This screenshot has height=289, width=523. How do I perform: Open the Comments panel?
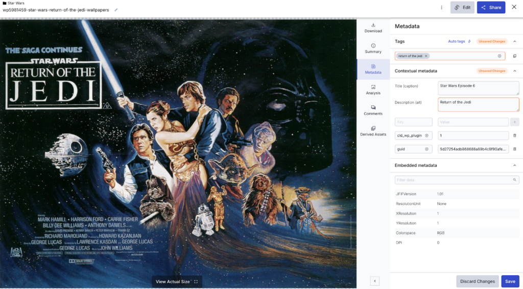coord(373,110)
